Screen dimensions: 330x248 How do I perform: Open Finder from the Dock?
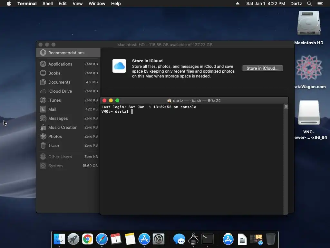point(59,239)
